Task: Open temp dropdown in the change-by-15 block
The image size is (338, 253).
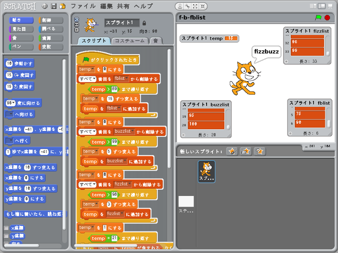Action: 91,99
